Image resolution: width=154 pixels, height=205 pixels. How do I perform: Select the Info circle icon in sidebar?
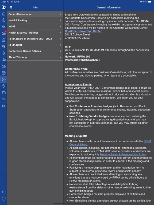(4, 80)
